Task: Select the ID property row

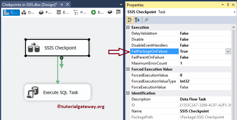Action: tap(181, 105)
